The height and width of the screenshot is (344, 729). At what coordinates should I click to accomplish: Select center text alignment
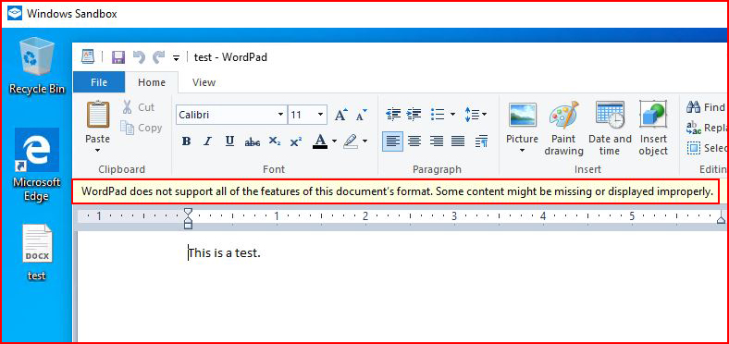click(414, 141)
